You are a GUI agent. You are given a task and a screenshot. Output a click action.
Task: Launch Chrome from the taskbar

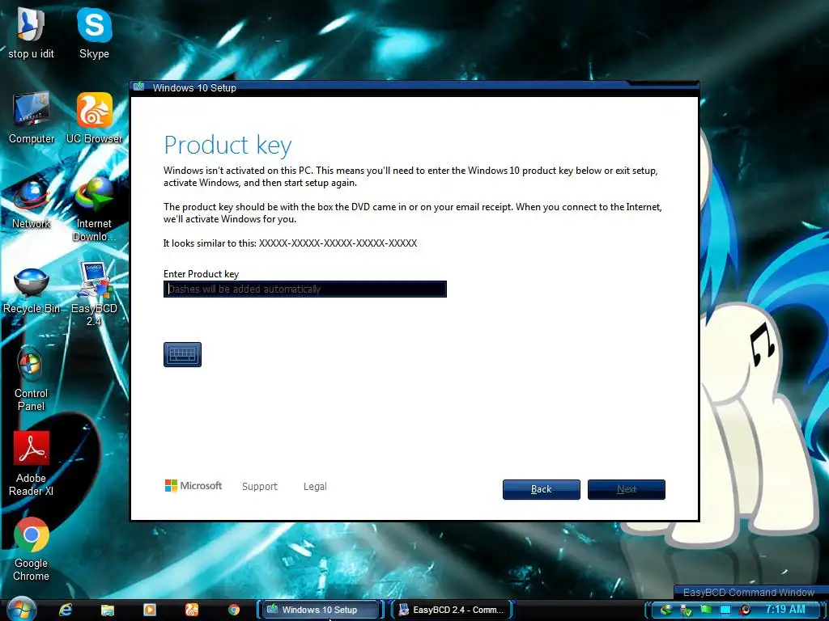[234, 610]
